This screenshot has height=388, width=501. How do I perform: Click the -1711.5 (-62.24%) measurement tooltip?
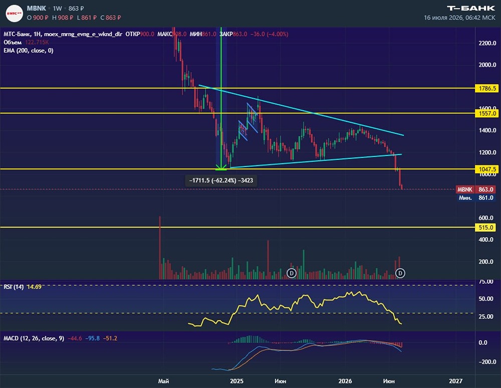221,180
